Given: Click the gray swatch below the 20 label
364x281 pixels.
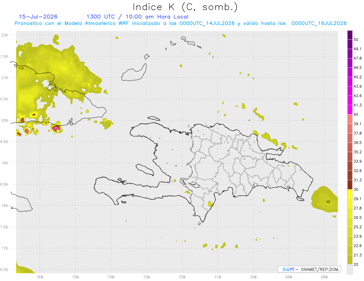Looking at the screenshot, I should [350, 269].
